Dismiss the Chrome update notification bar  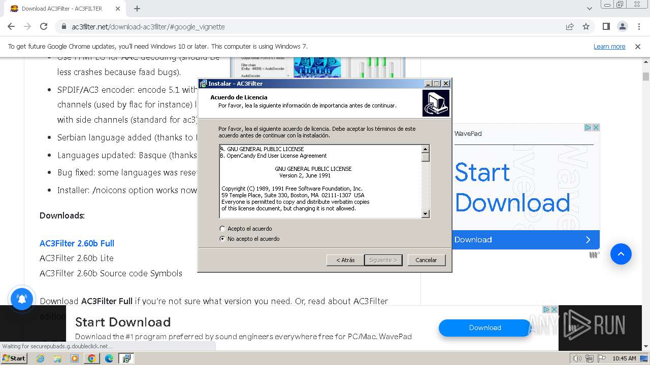click(638, 46)
